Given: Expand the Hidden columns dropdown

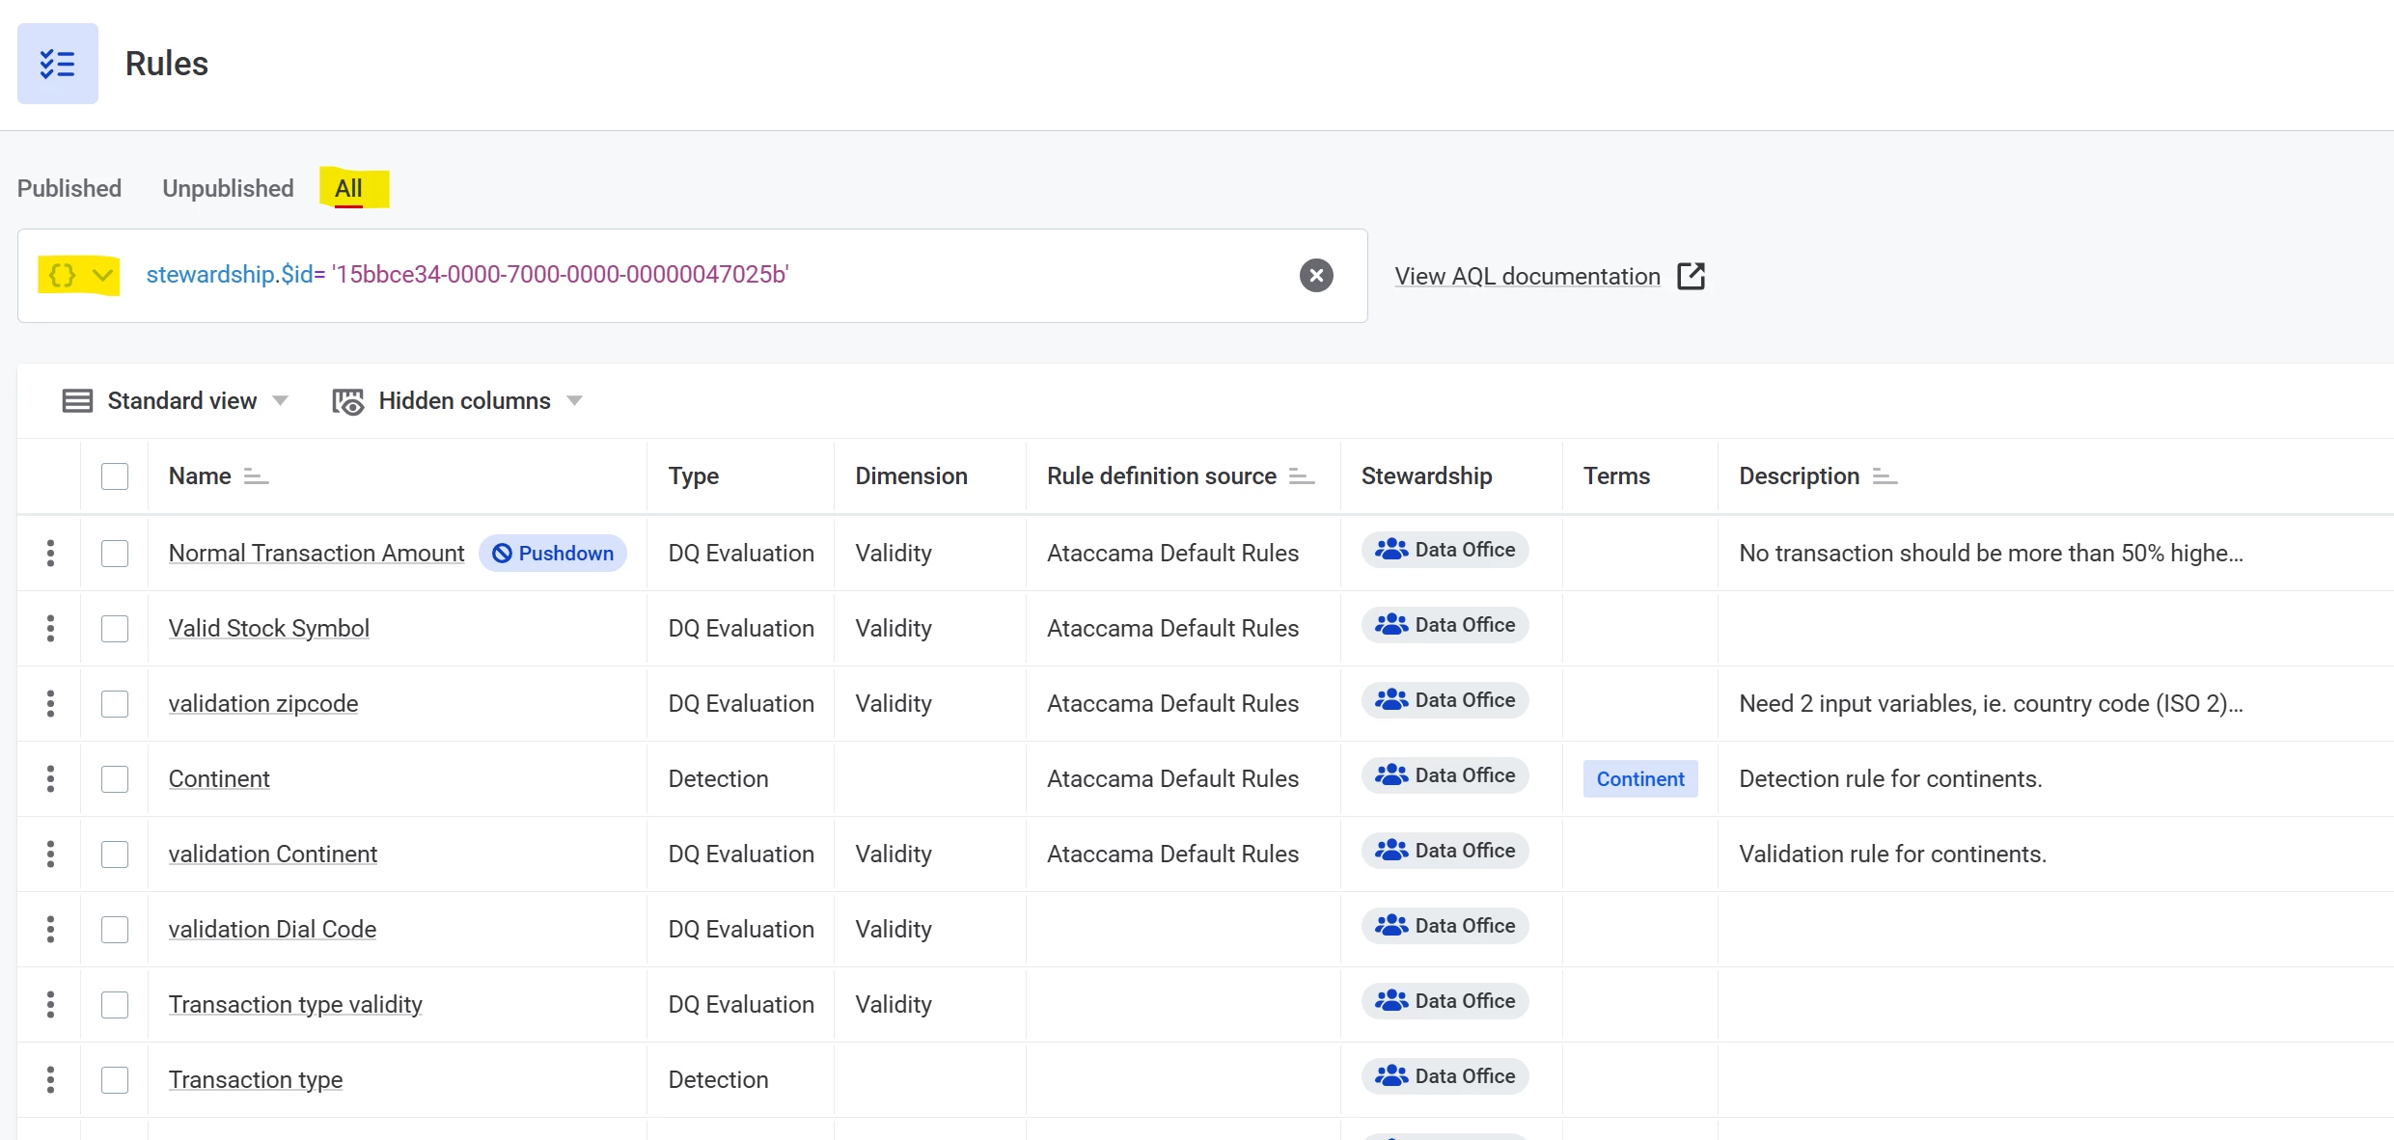Looking at the screenshot, I should (x=575, y=401).
